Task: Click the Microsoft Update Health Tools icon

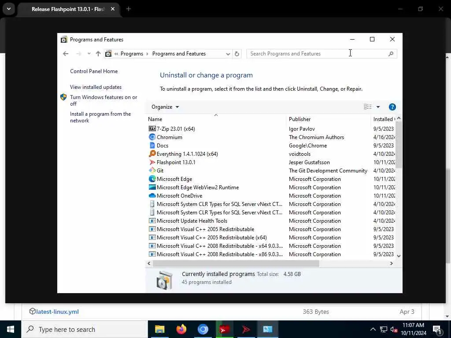Action: 152,221
